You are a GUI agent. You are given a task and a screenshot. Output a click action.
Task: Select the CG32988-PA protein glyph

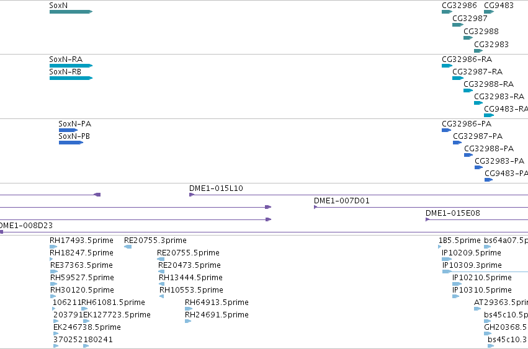point(468,155)
